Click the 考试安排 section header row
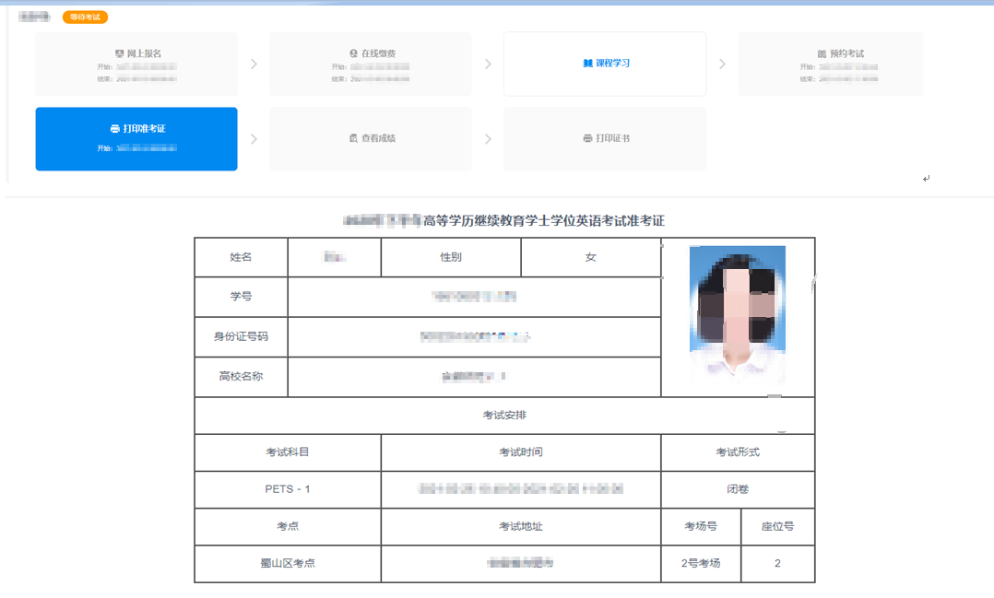 pos(504,416)
